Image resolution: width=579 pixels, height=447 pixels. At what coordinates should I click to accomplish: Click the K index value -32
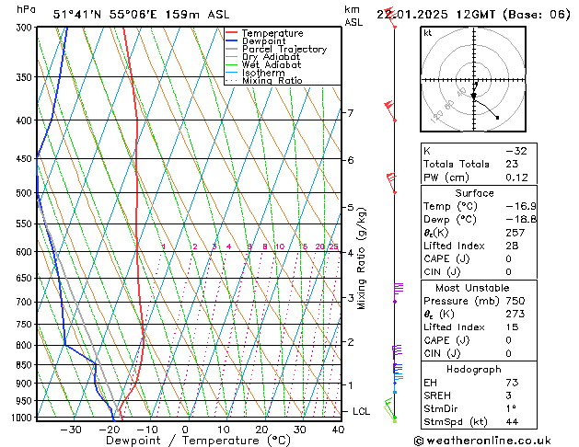click(x=516, y=151)
